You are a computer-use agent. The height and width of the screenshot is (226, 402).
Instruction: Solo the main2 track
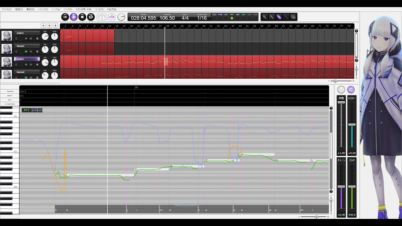pos(31,64)
